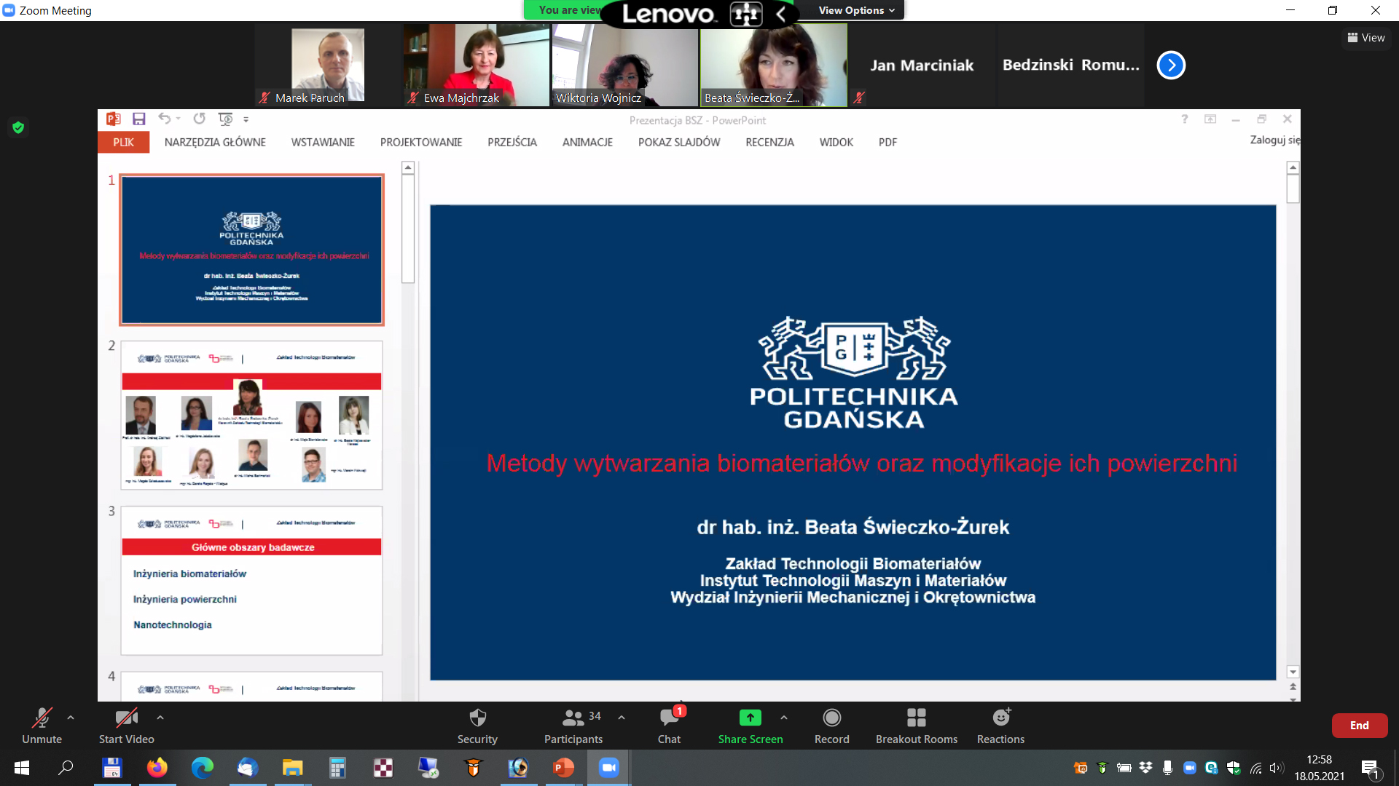Expand participants options arrow
The image size is (1399, 786).
[622, 718]
